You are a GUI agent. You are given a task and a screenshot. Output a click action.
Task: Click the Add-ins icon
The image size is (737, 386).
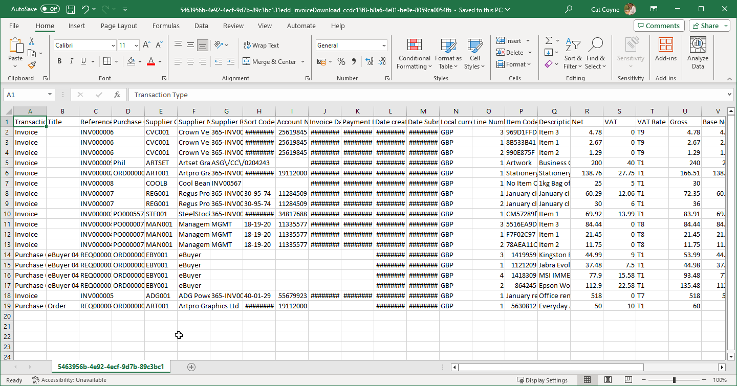(x=666, y=45)
